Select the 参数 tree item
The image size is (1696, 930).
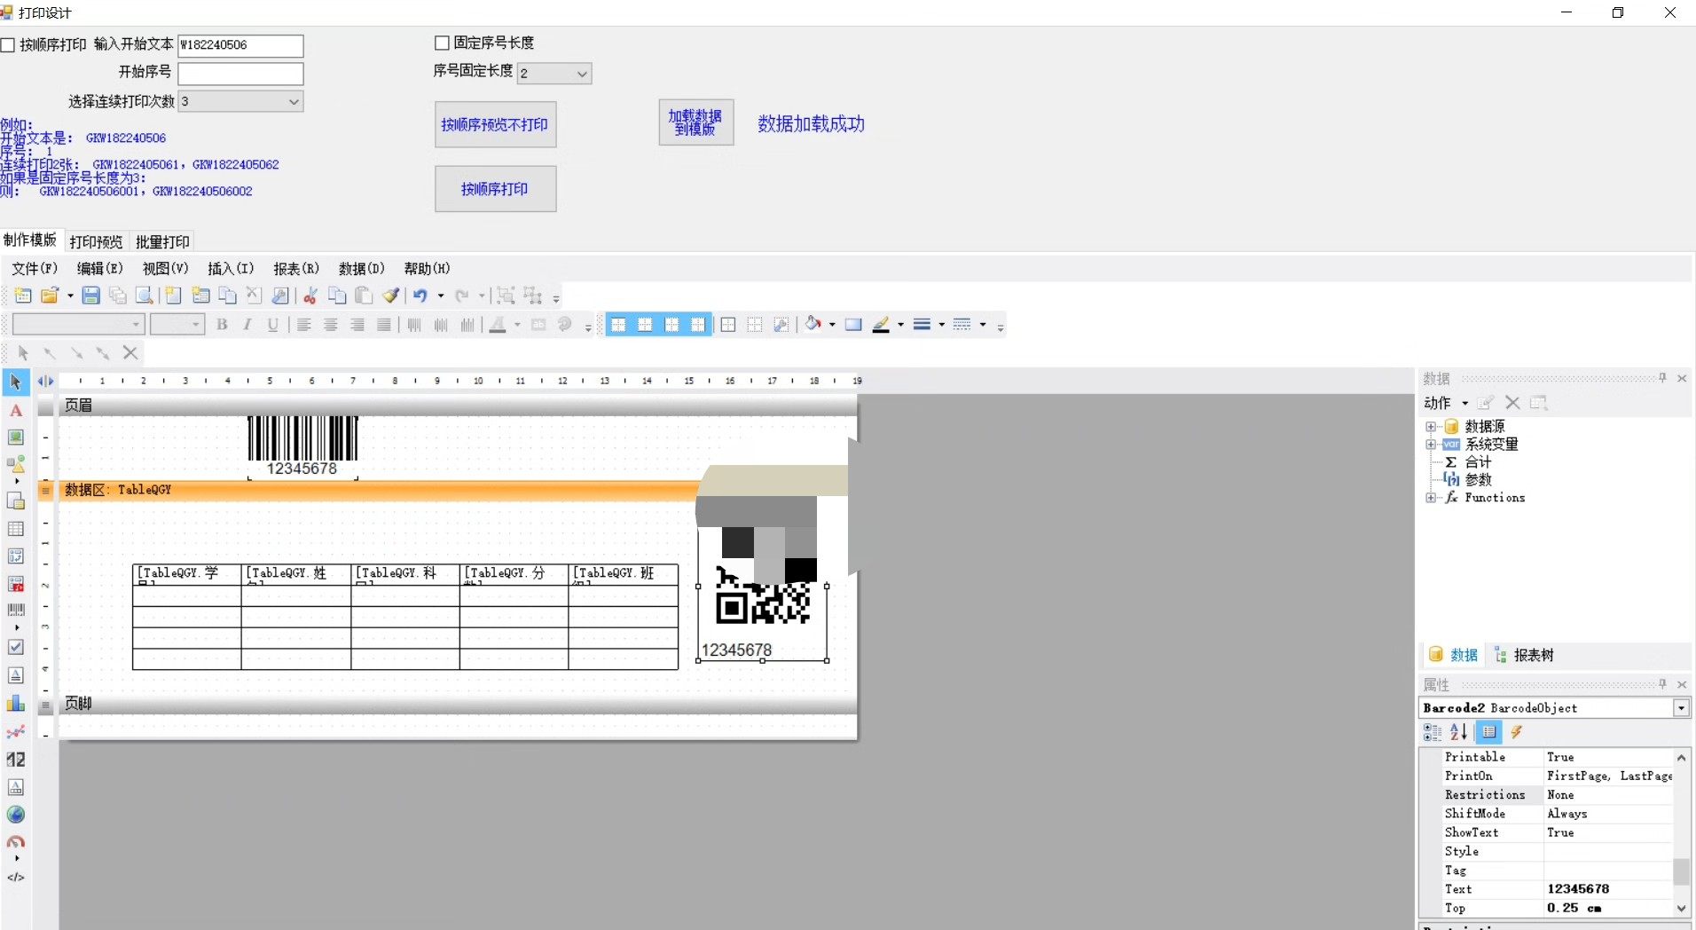click(1478, 480)
